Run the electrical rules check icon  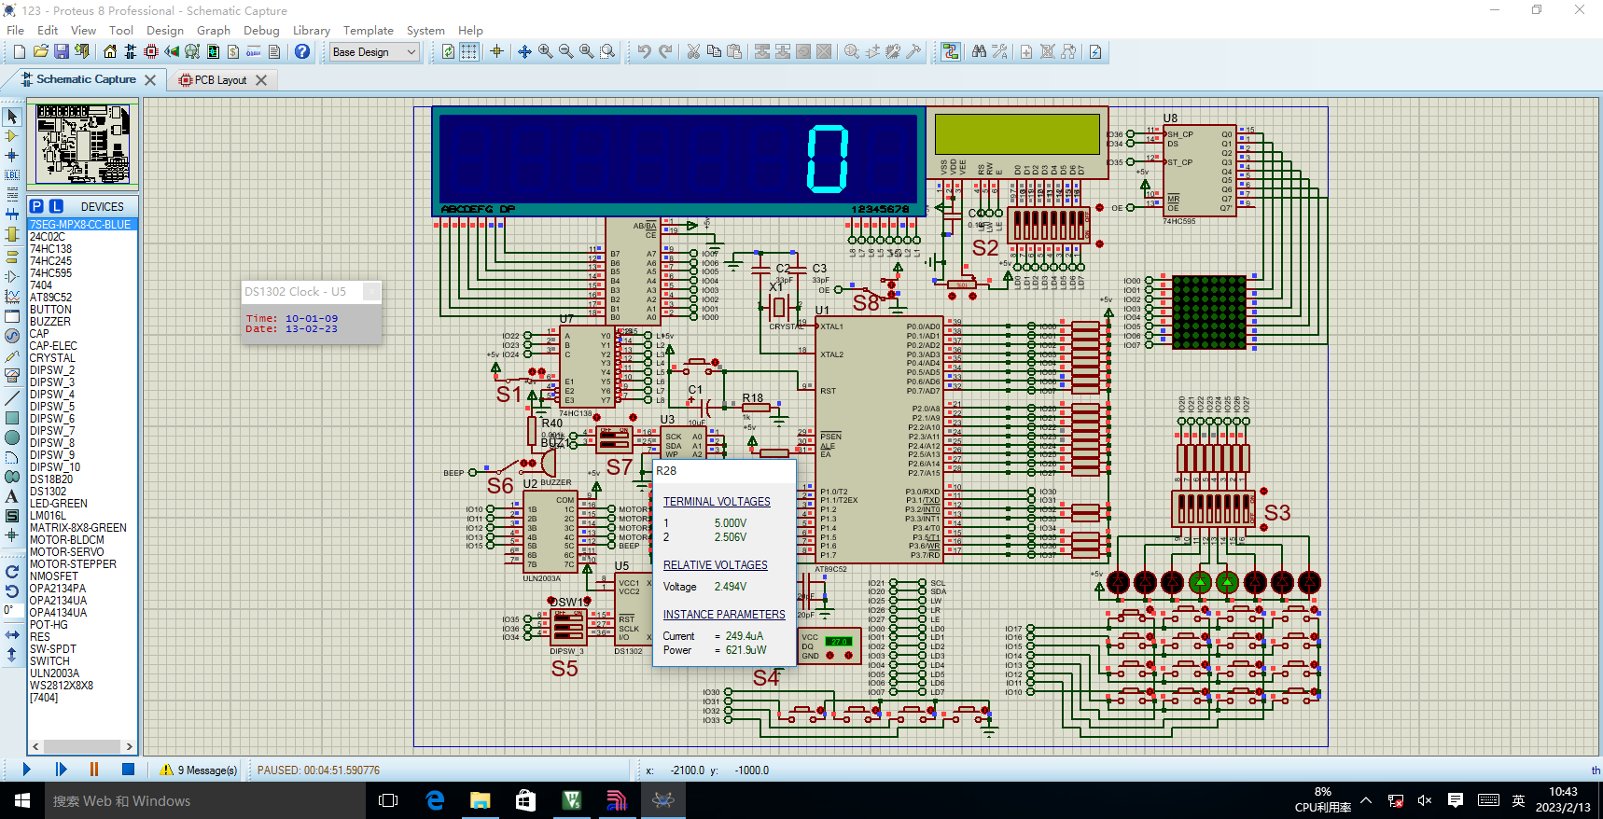(x=1095, y=52)
